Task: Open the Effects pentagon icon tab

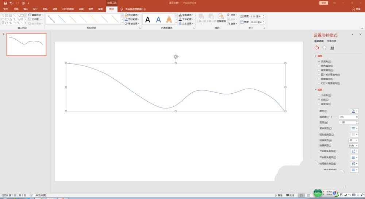Action: [x=324, y=47]
